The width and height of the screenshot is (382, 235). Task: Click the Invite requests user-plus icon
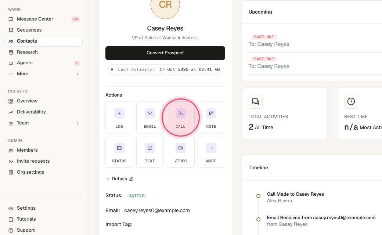point(11,162)
